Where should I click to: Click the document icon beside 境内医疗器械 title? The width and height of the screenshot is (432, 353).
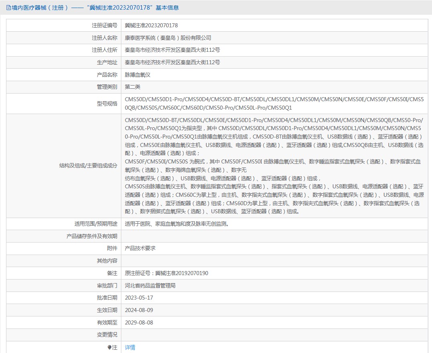tap(8, 8)
